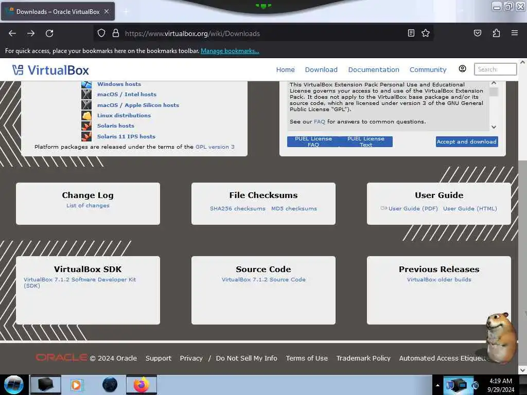This screenshot has width=527, height=395.
Task: Click the PUEL License Text button
Action: click(x=366, y=141)
